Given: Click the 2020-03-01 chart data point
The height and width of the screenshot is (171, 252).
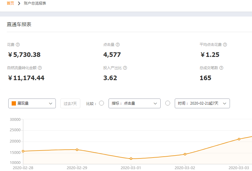Looking at the screenshot, I should point(131,159).
